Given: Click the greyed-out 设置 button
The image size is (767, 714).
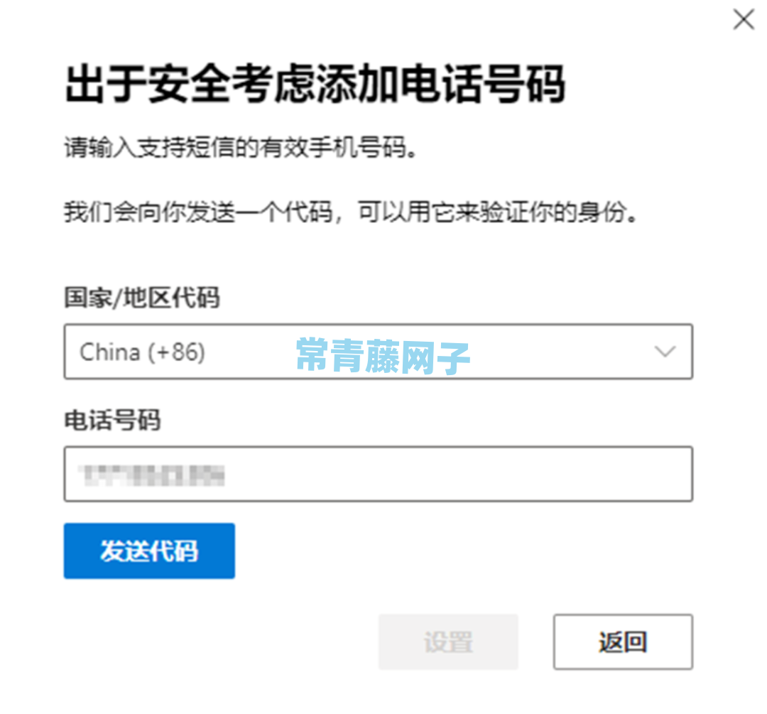Looking at the screenshot, I should tap(448, 642).
